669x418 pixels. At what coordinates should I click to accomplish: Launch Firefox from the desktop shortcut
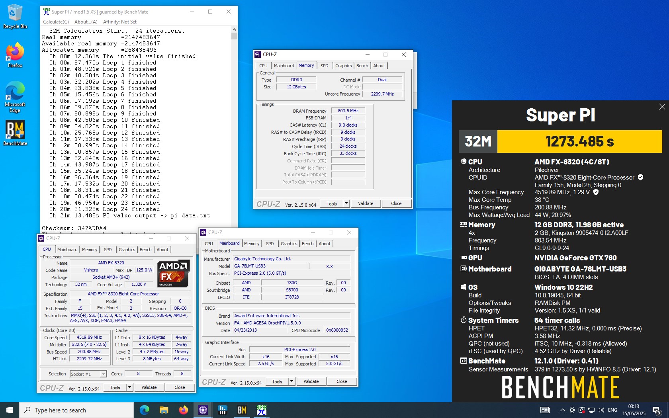coord(15,55)
